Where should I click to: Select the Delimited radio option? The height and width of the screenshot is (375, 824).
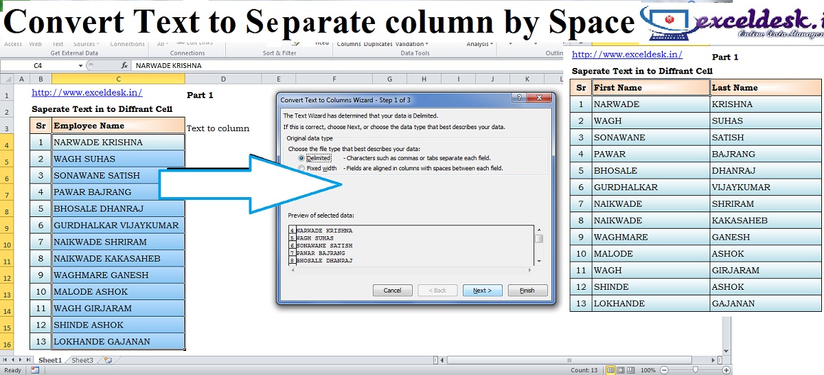(x=301, y=158)
